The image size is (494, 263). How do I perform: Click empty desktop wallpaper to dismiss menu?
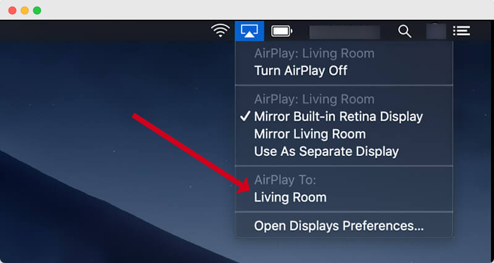tap(94, 79)
